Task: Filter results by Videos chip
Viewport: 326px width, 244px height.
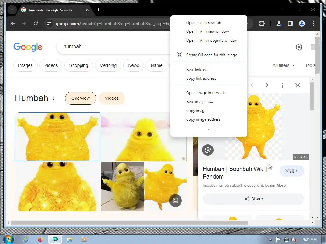Action: [x=51, y=65]
